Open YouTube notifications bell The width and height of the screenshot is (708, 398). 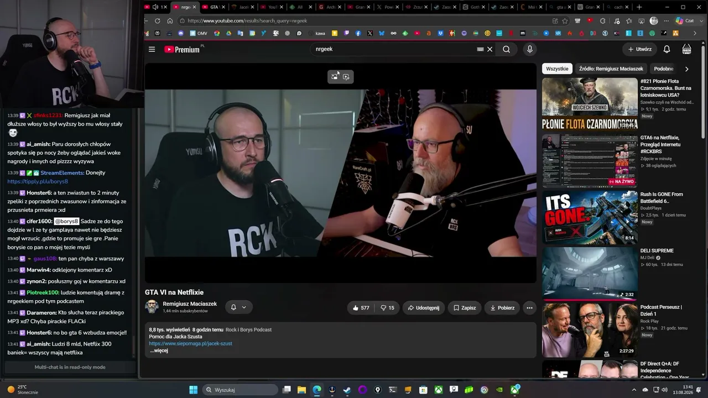tap(667, 49)
